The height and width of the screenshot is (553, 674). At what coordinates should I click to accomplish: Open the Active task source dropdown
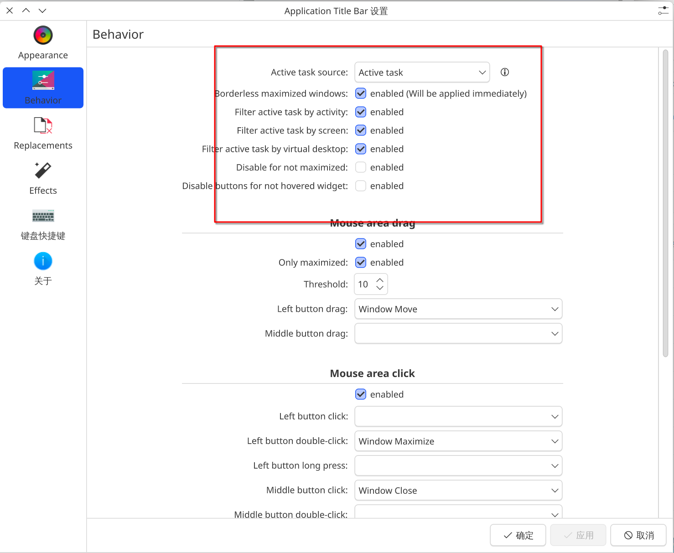(x=422, y=72)
